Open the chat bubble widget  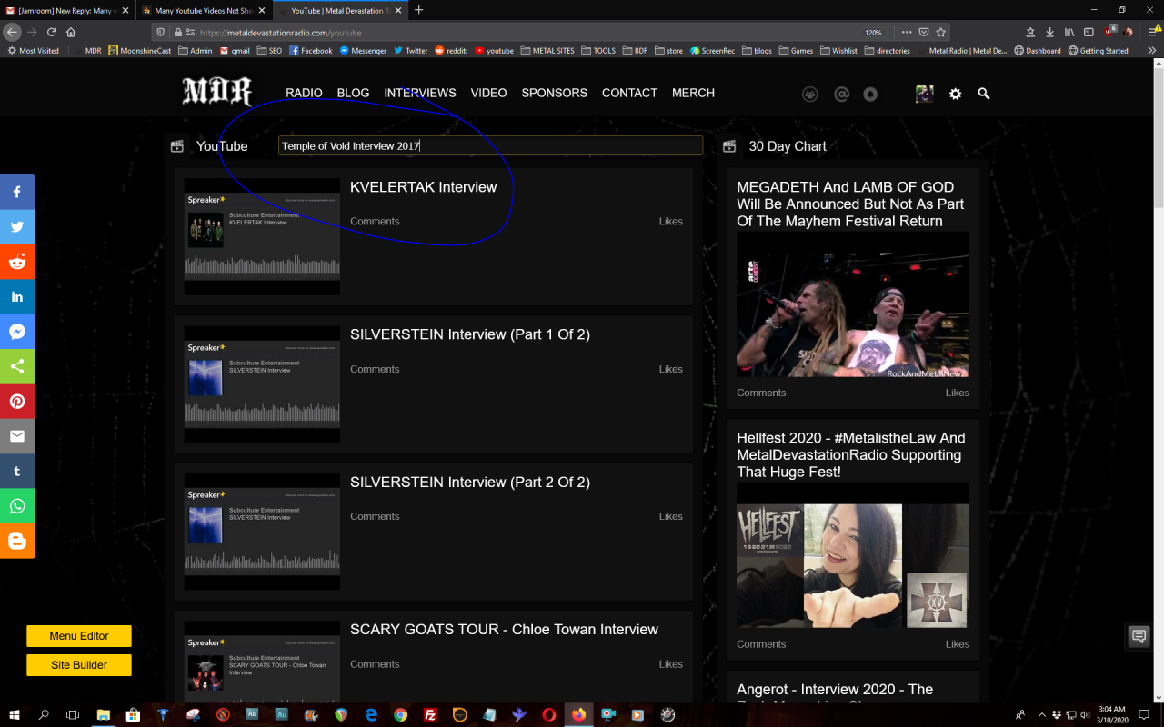pos(1139,636)
